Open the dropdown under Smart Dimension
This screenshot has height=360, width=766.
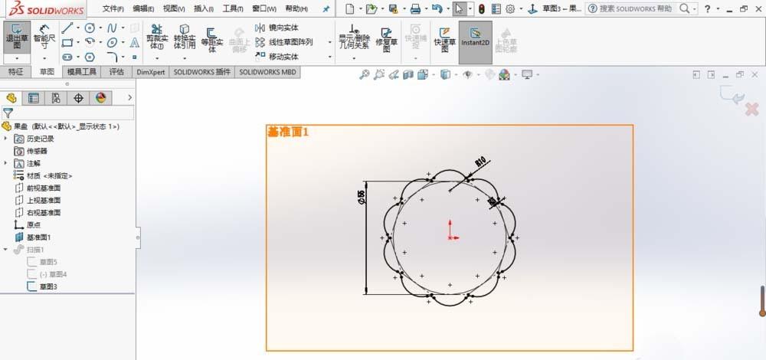(x=44, y=59)
